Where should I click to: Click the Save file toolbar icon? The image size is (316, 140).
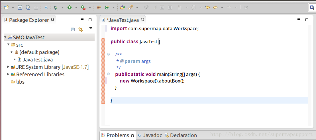coord(20,8)
